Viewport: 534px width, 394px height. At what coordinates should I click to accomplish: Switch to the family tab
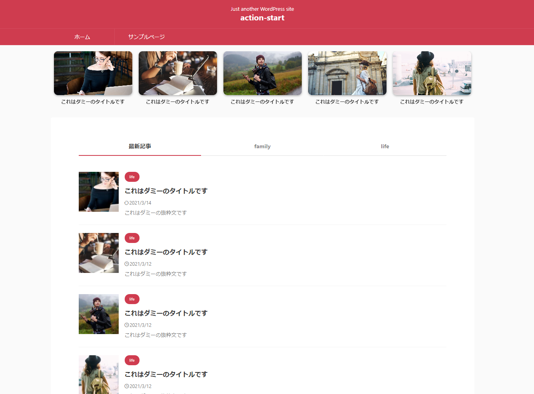point(262,147)
